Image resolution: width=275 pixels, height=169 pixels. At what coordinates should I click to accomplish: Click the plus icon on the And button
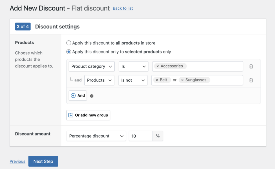[74, 95]
